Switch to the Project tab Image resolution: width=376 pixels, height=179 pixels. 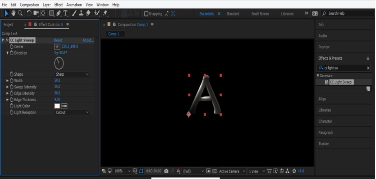pyautogui.click(x=9, y=25)
